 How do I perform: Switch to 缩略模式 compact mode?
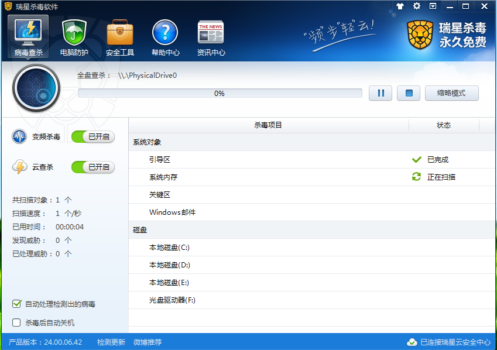452,93
